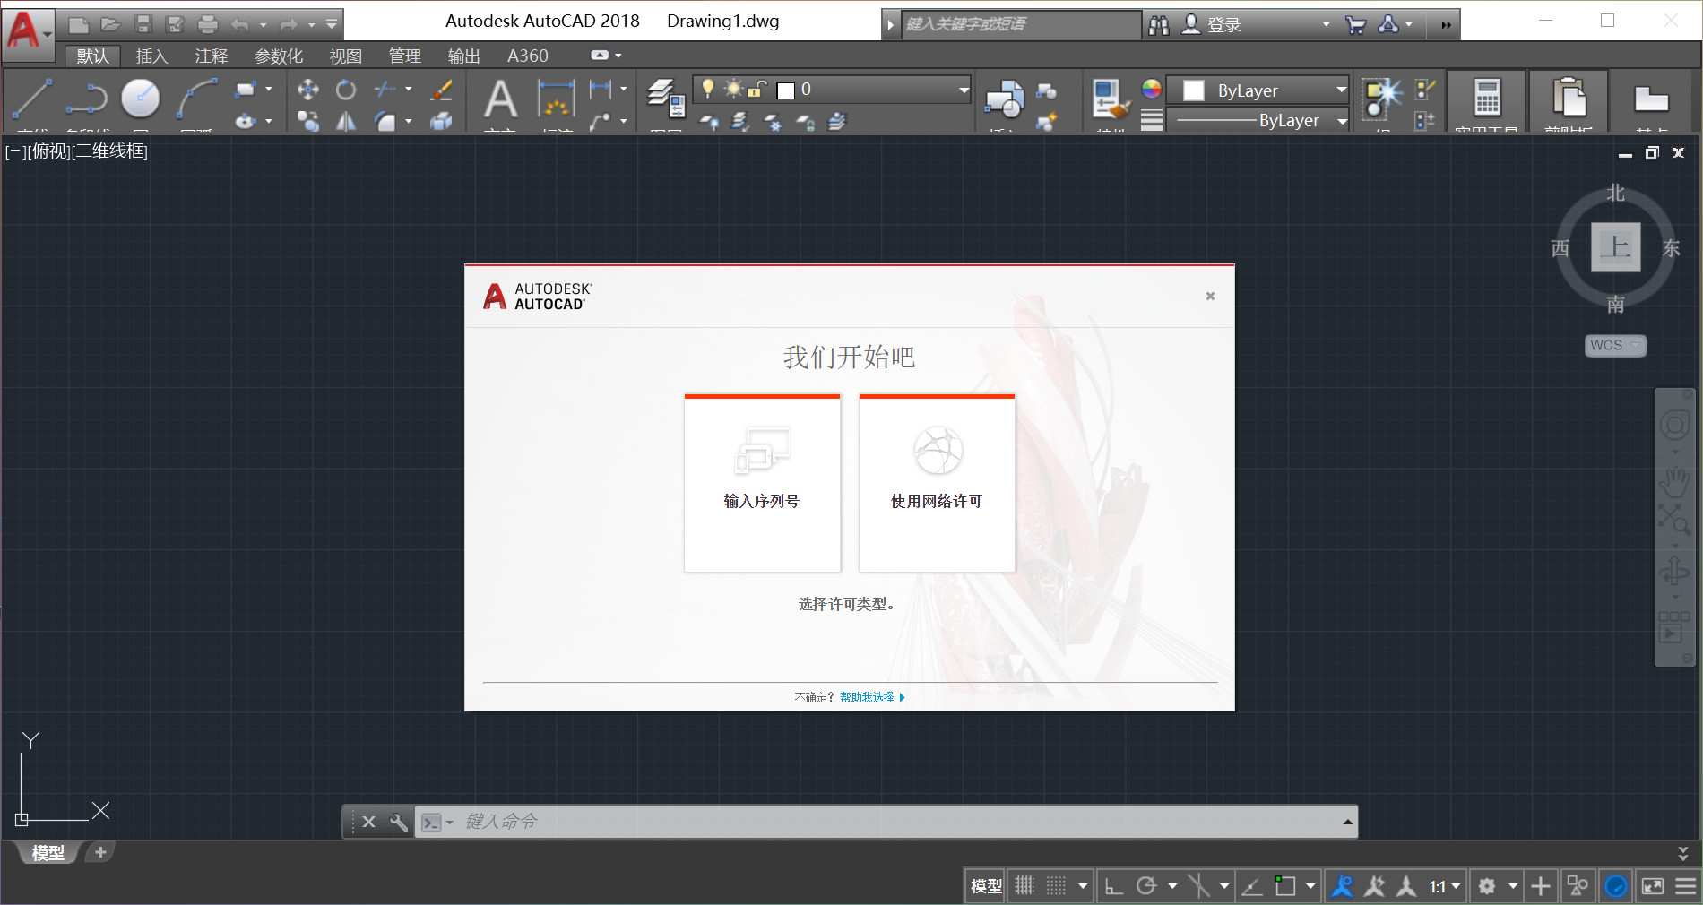This screenshot has height=905, width=1703.
Task: Toggle hardware acceleration blue circle icon
Action: [x=1616, y=886]
